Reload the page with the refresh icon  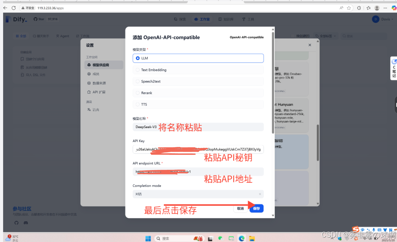[14, 8]
